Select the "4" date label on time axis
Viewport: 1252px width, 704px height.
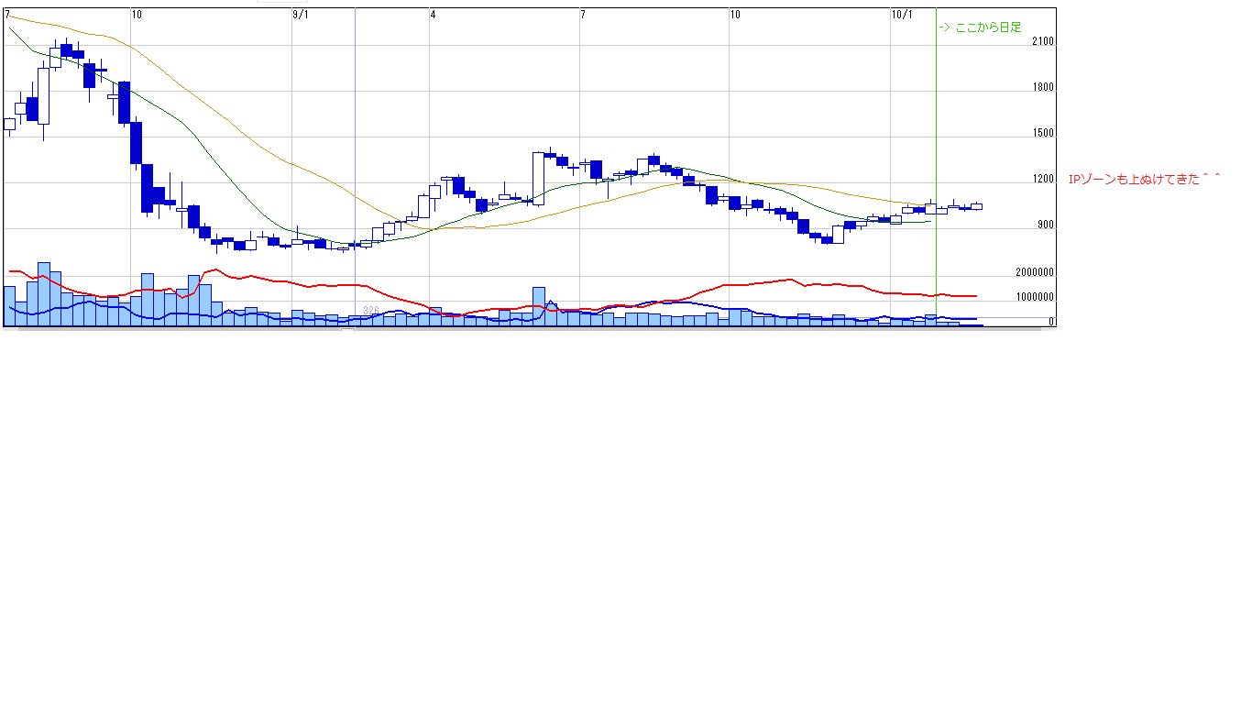tap(433, 15)
